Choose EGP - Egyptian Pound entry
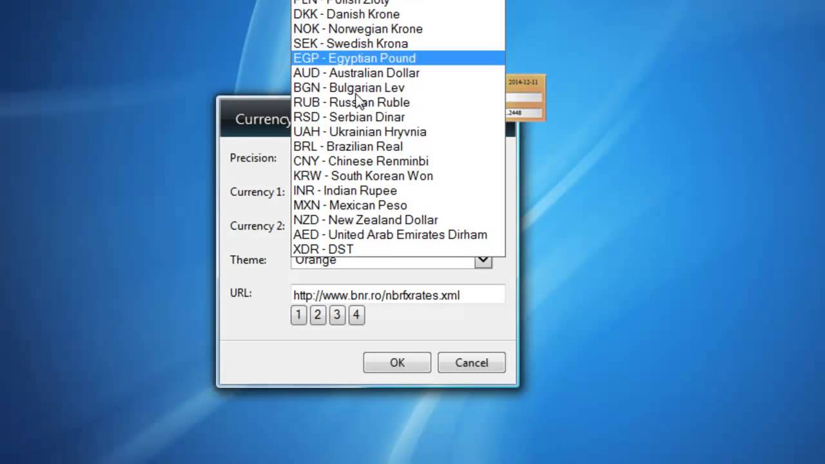Image resolution: width=825 pixels, height=464 pixels. 398,58
